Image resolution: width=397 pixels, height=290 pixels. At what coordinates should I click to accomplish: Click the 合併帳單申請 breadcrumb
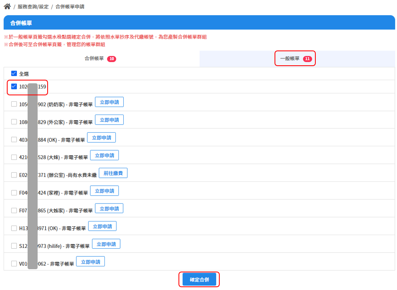[70, 7]
